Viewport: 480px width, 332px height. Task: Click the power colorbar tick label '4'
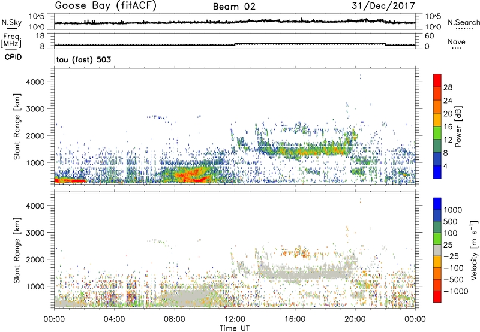click(x=446, y=167)
